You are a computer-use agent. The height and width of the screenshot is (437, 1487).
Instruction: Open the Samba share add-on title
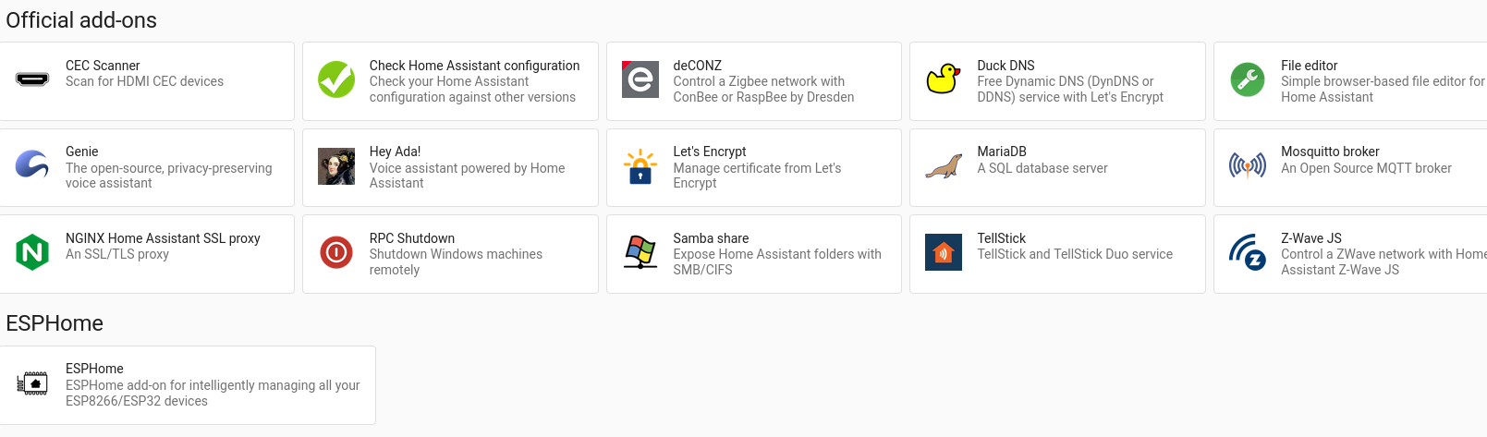click(x=711, y=238)
